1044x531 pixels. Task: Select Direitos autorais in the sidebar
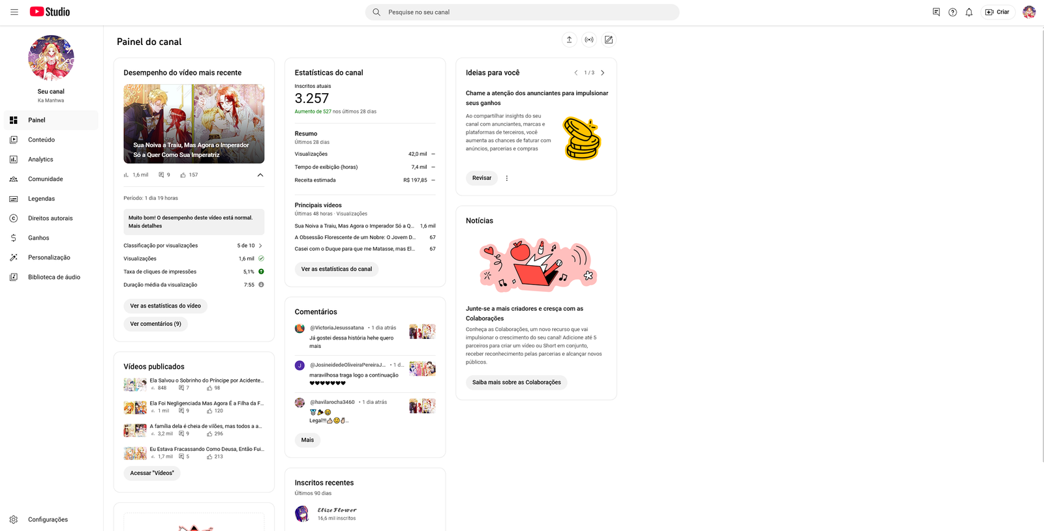50,218
